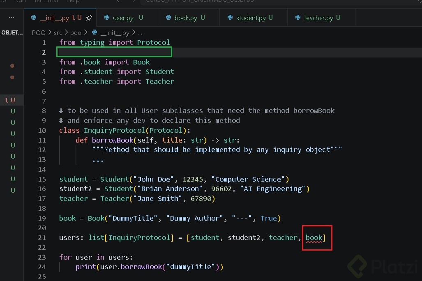Click the Python file icon on book.py tab

tap(168, 18)
